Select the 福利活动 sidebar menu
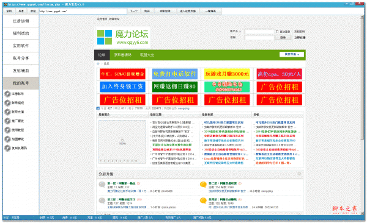 coord(21,34)
